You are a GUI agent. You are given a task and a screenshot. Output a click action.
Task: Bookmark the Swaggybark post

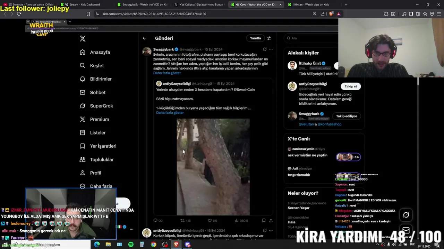click(x=264, y=221)
